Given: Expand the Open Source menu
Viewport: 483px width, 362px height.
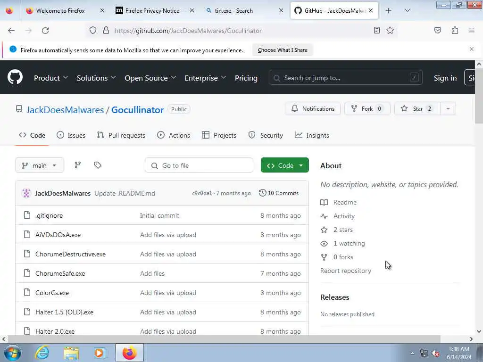Looking at the screenshot, I should 150,78.
